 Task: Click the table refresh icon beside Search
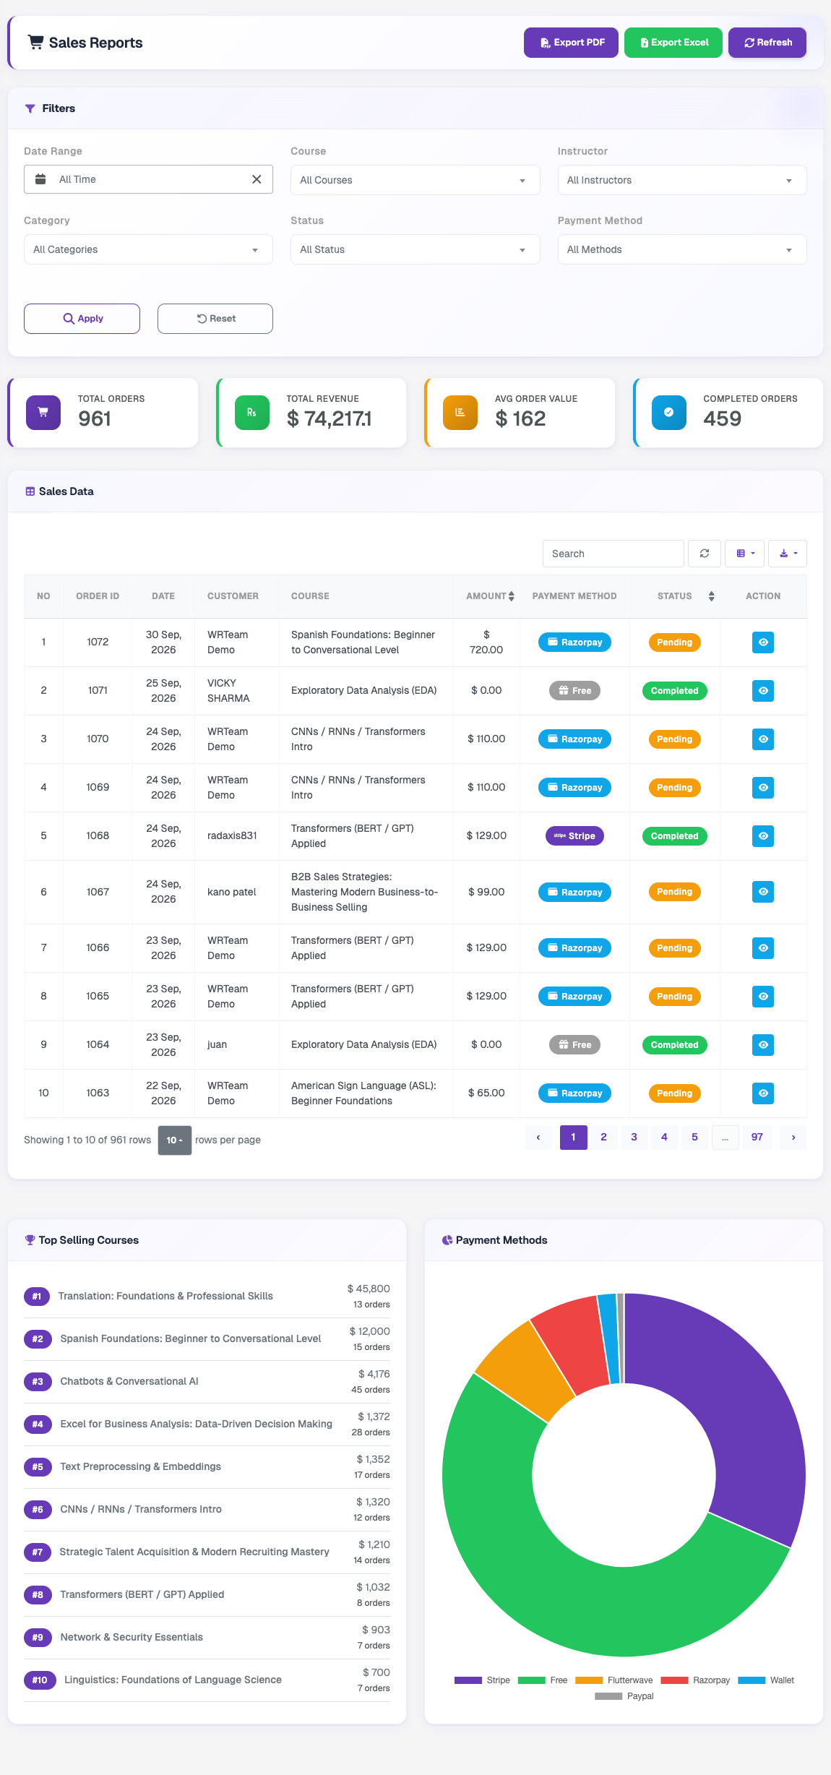pyautogui.click(x=705, y=554)
